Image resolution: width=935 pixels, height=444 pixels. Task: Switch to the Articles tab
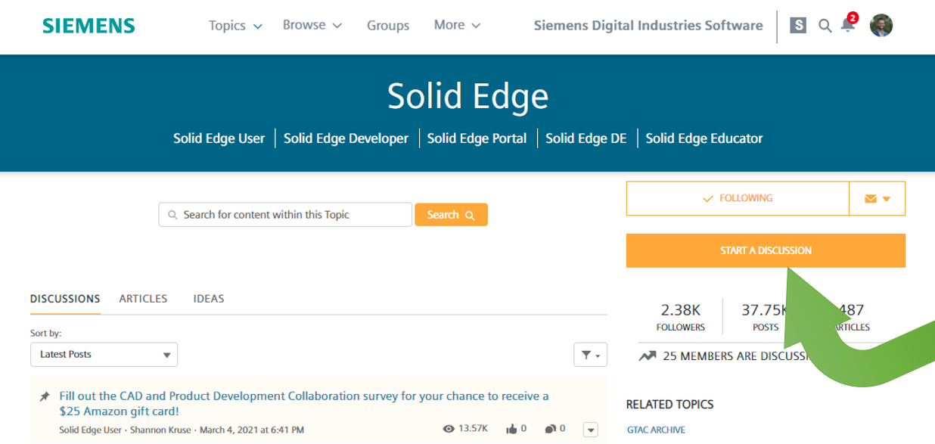(143, 298)
